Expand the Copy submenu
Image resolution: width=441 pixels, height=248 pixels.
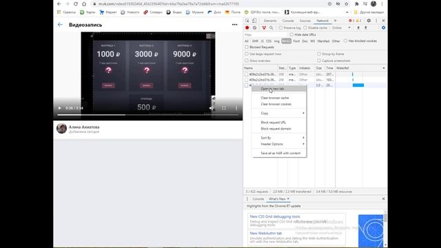tap(279, 113)
